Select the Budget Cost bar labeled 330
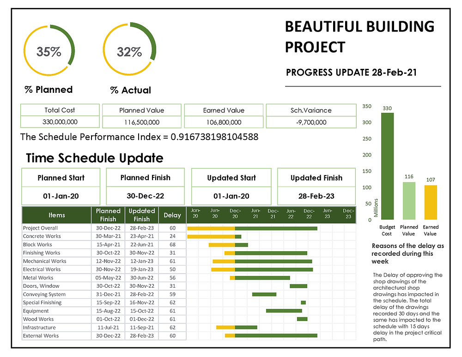The height and width of the screenshot is (357, 462). pyautogui.click(x=387, y=166)
